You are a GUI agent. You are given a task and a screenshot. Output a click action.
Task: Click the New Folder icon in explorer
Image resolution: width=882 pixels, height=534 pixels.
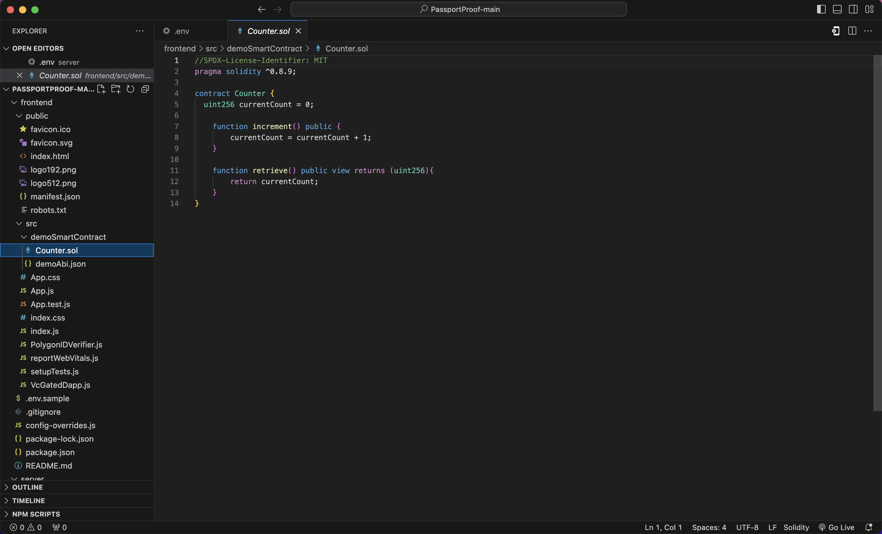click(x=116, y=89)
